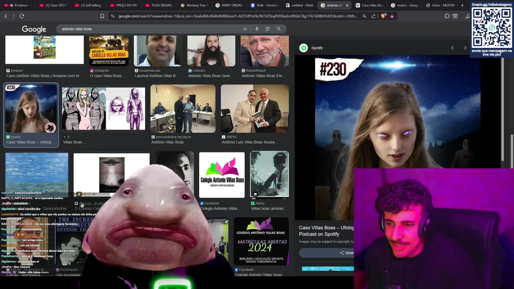Open the Amazon UFO book cover thumbnail
Image resolution: width=514 pixels, height=289 pixels.
pyautogui.click(x=45, y=50)
